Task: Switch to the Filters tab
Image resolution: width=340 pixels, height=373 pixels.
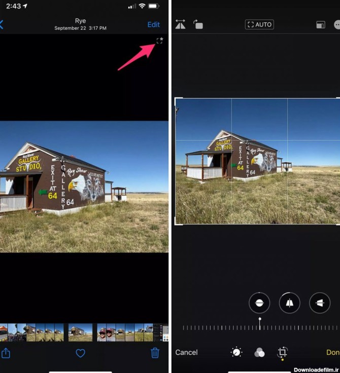Action: (259, 353)
